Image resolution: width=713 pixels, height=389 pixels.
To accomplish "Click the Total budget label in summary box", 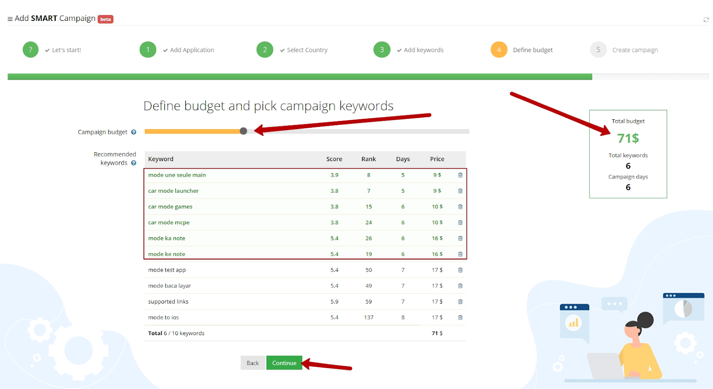I will pos(628,121).
